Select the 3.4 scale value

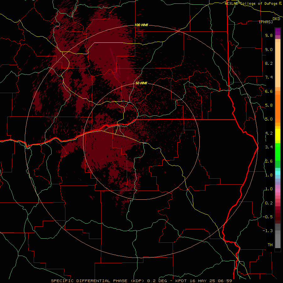(269, 147)
